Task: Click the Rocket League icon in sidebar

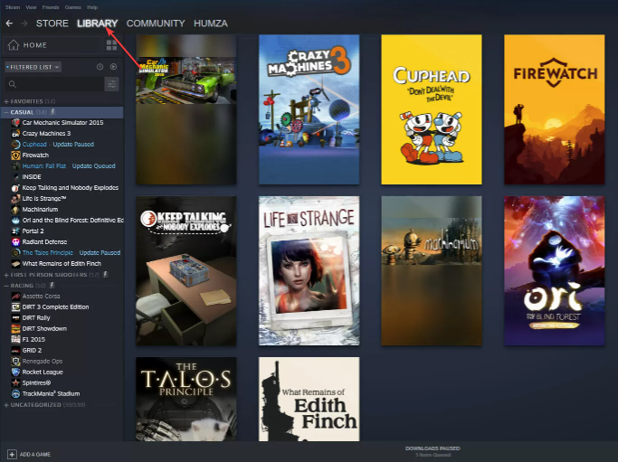Action: point(15,372)
